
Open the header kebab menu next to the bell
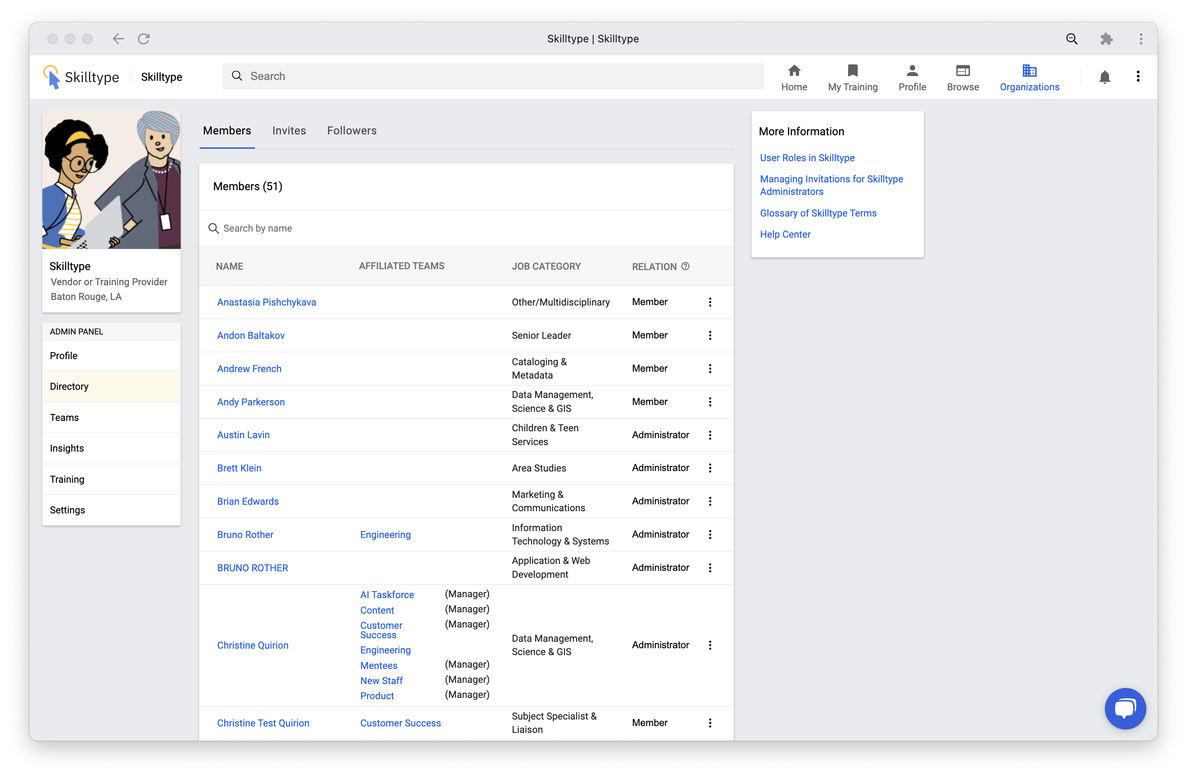tap(1138, 76)
